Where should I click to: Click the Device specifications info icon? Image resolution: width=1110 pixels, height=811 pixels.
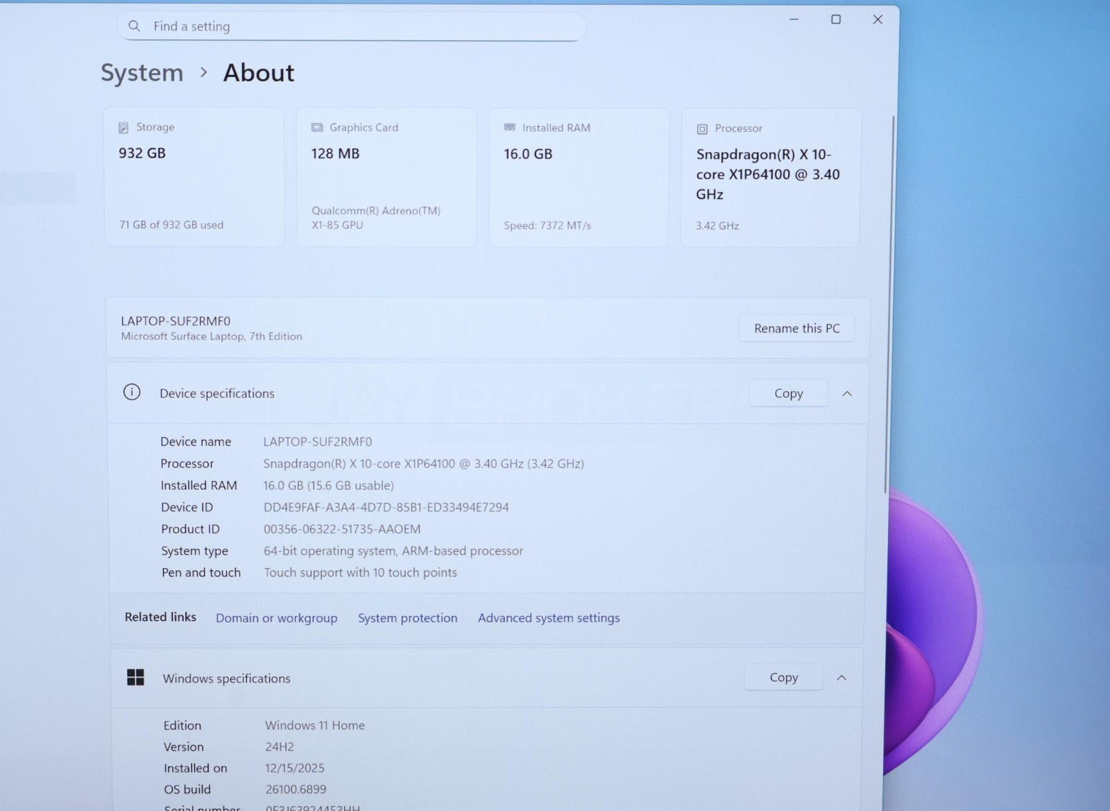pyautogui.click(x=132, y=393)
